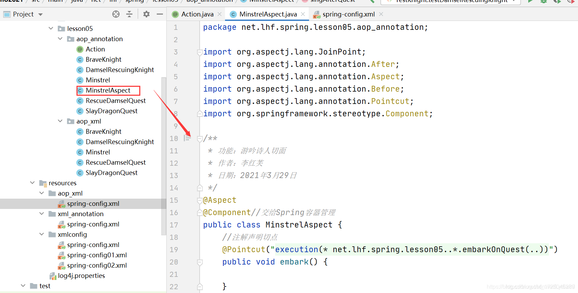The width and height of the screenshot is (578, 293).
Task: Click the doc comment gutter icon on line 10
Action: [x=187, y=138]
